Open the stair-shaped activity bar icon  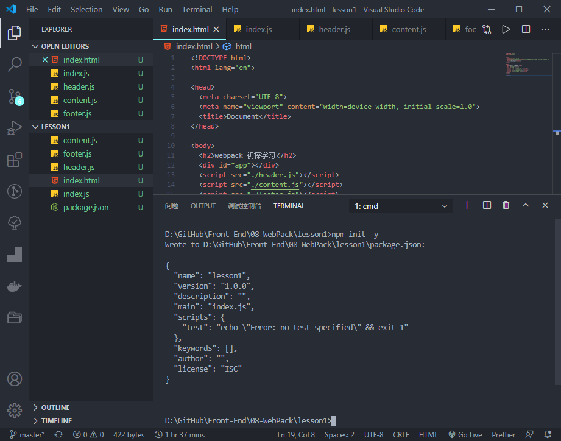[x=14, y=255]
